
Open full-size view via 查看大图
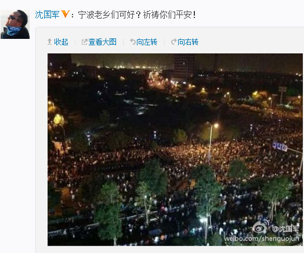102,42
